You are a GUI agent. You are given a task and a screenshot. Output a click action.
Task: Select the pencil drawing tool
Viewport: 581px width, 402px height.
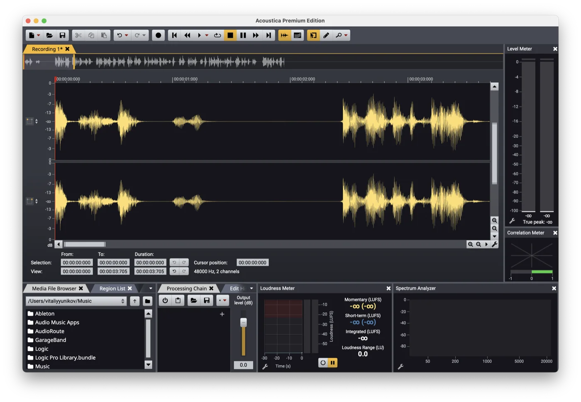[326, 35]
